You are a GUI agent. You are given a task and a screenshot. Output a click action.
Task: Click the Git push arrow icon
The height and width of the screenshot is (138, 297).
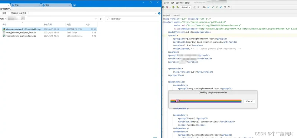coord(216,7)
